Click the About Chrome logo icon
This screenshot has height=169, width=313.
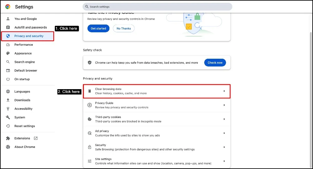(8, 147)
